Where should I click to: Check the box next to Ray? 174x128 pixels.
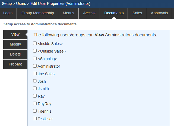[x=35, y=96]
